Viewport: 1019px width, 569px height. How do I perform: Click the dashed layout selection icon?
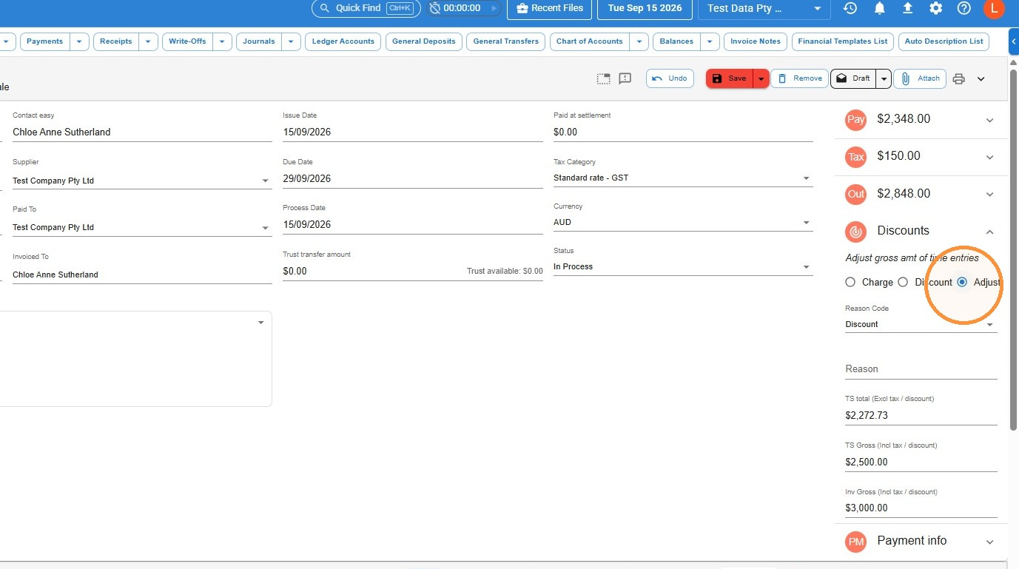tap(604, 78)
